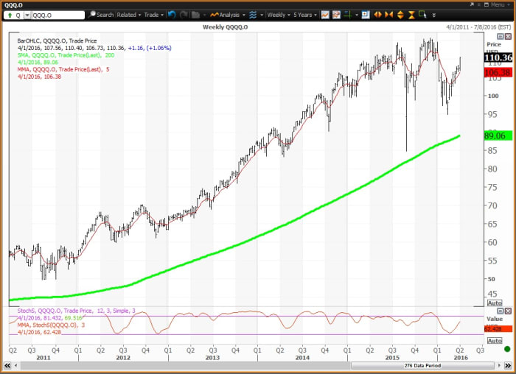The width and height of the screenshot is (516, 374).
Task: Open the crosshair tool dropdown arrow
Action: click(x=357, y=15)
